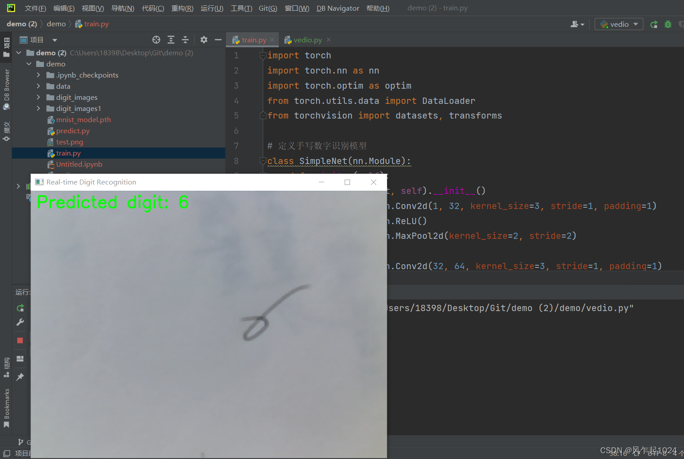Click the collapse all icon in project panel
684x459 pixels.
(185, 40)
